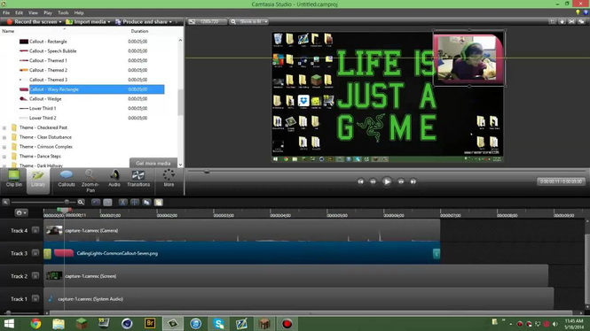The height and width of the screenshot is (331, 590).
Task: Open the Help menu
Action: (79, 12)
